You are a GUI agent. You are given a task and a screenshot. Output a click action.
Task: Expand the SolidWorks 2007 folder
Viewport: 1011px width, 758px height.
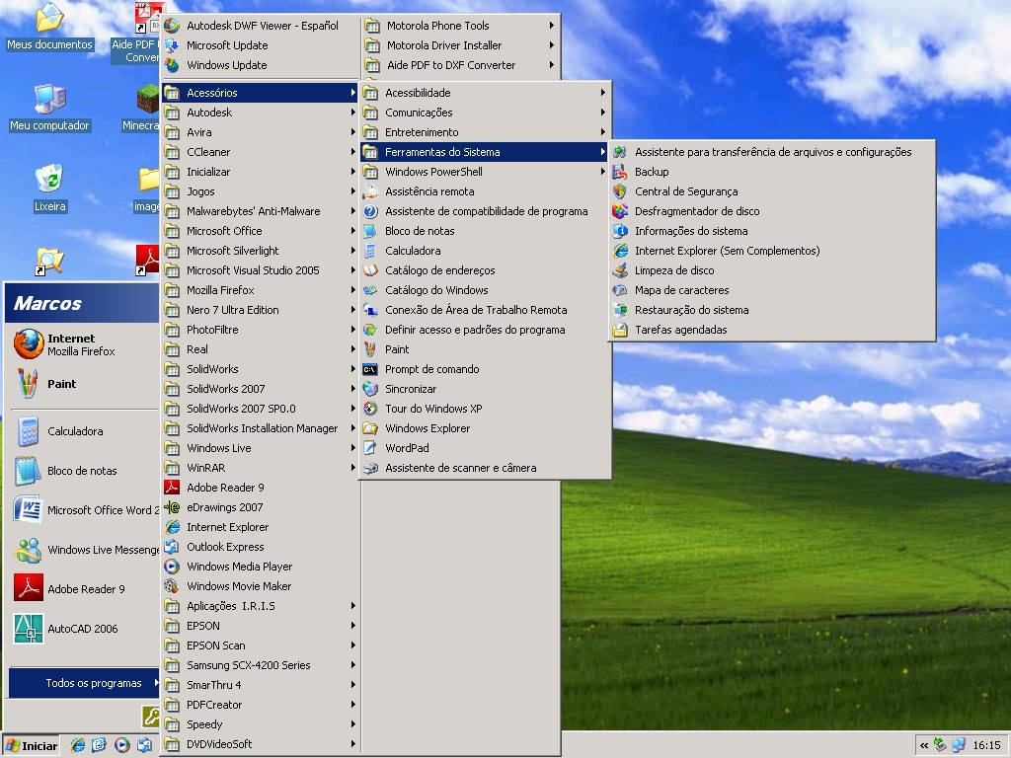tap(261, 389)
